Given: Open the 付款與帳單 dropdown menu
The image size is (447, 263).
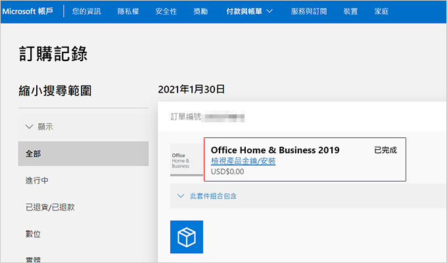Looking at the screenshot, I should tap(249, 11).
